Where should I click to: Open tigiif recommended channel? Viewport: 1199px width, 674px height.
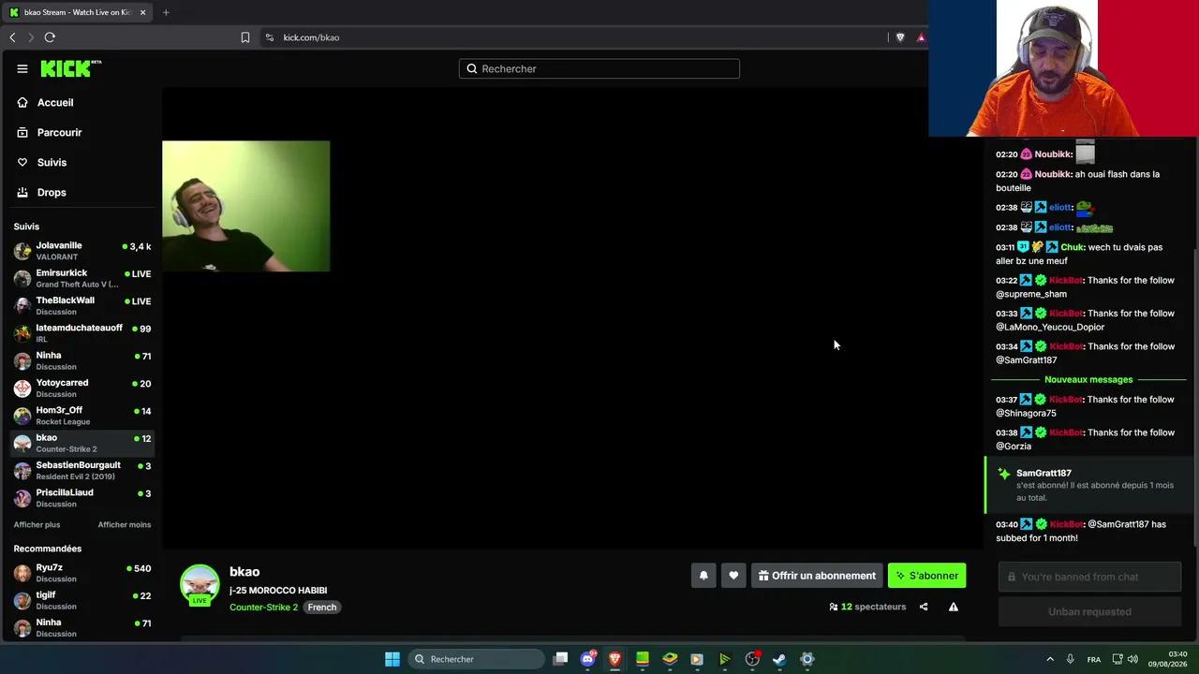82,600
